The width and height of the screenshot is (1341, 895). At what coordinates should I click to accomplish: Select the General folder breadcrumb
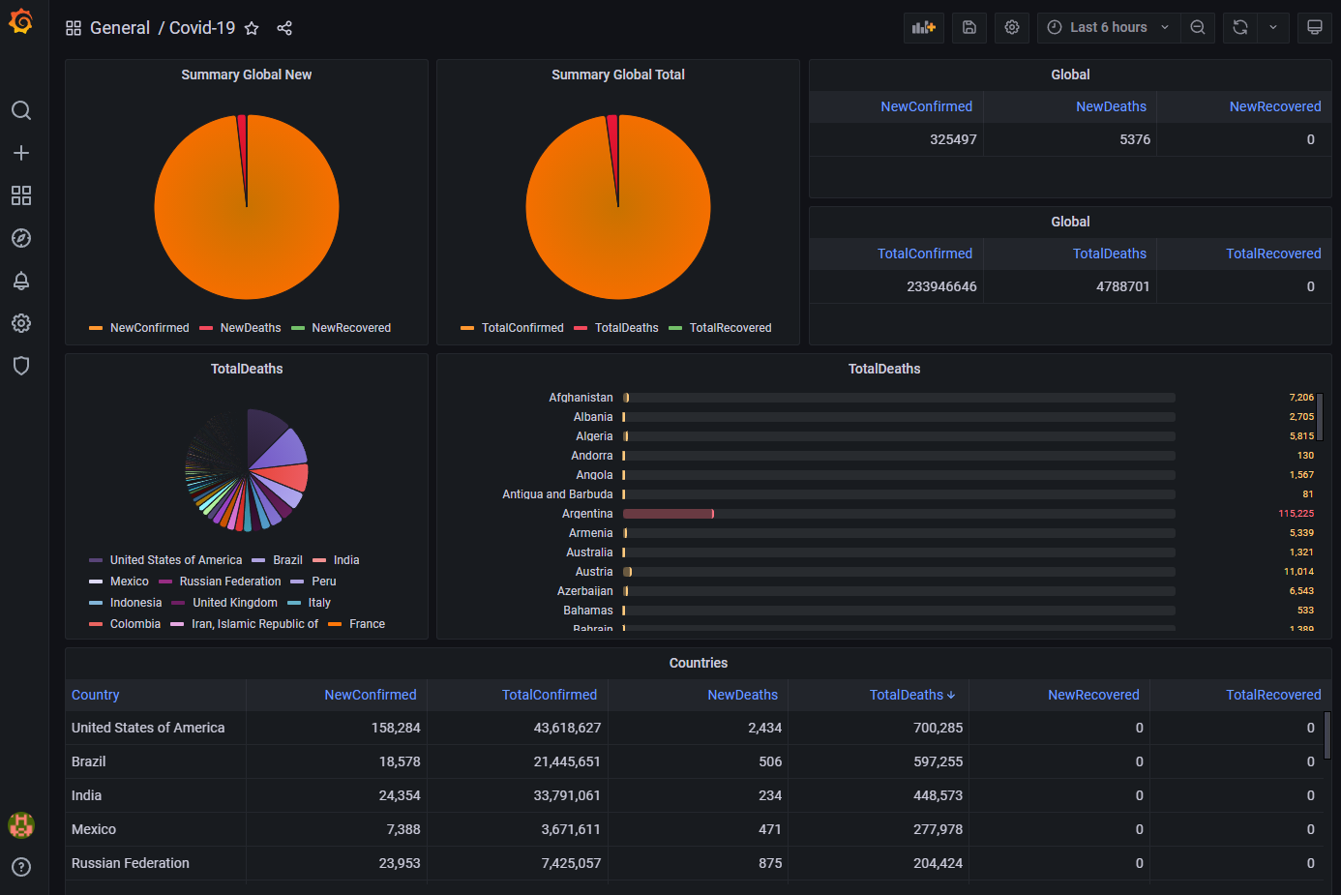coord(120,28)
